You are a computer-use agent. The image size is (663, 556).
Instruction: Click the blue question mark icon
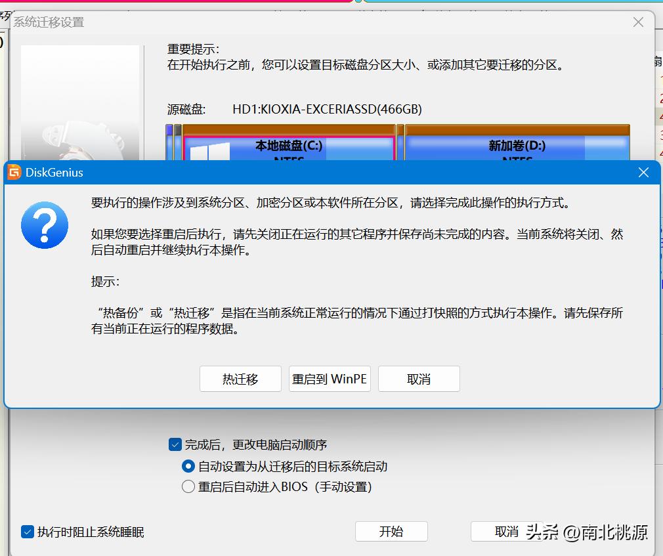(45, 226)
